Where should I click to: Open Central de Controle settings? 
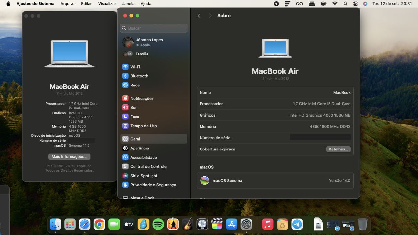[x=148, y=166]
